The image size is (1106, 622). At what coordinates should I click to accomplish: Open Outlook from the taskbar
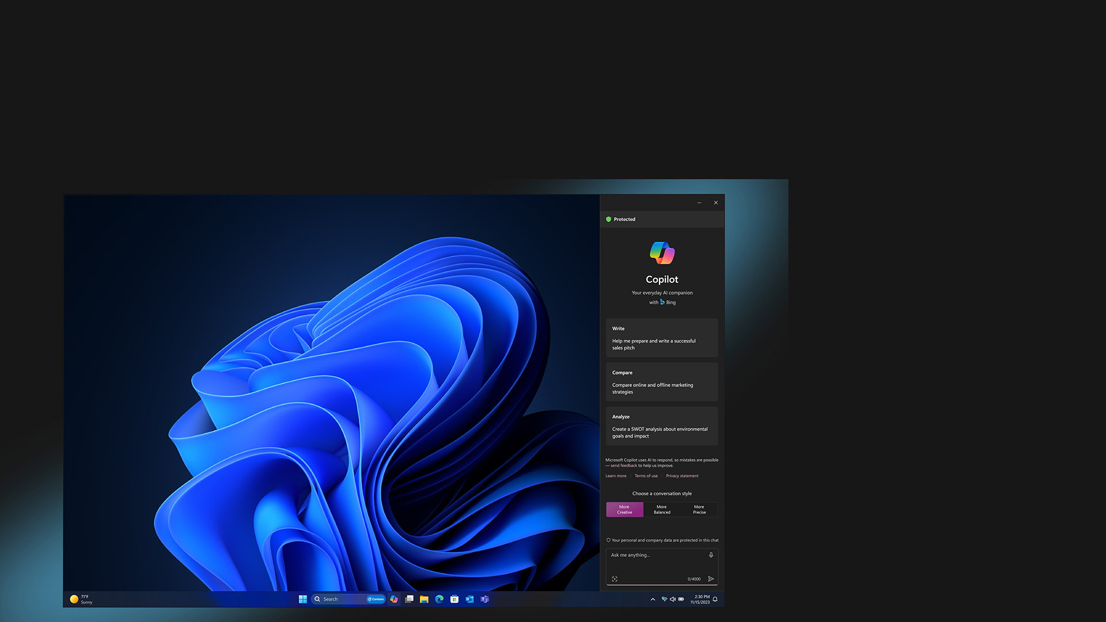(468, 599)
